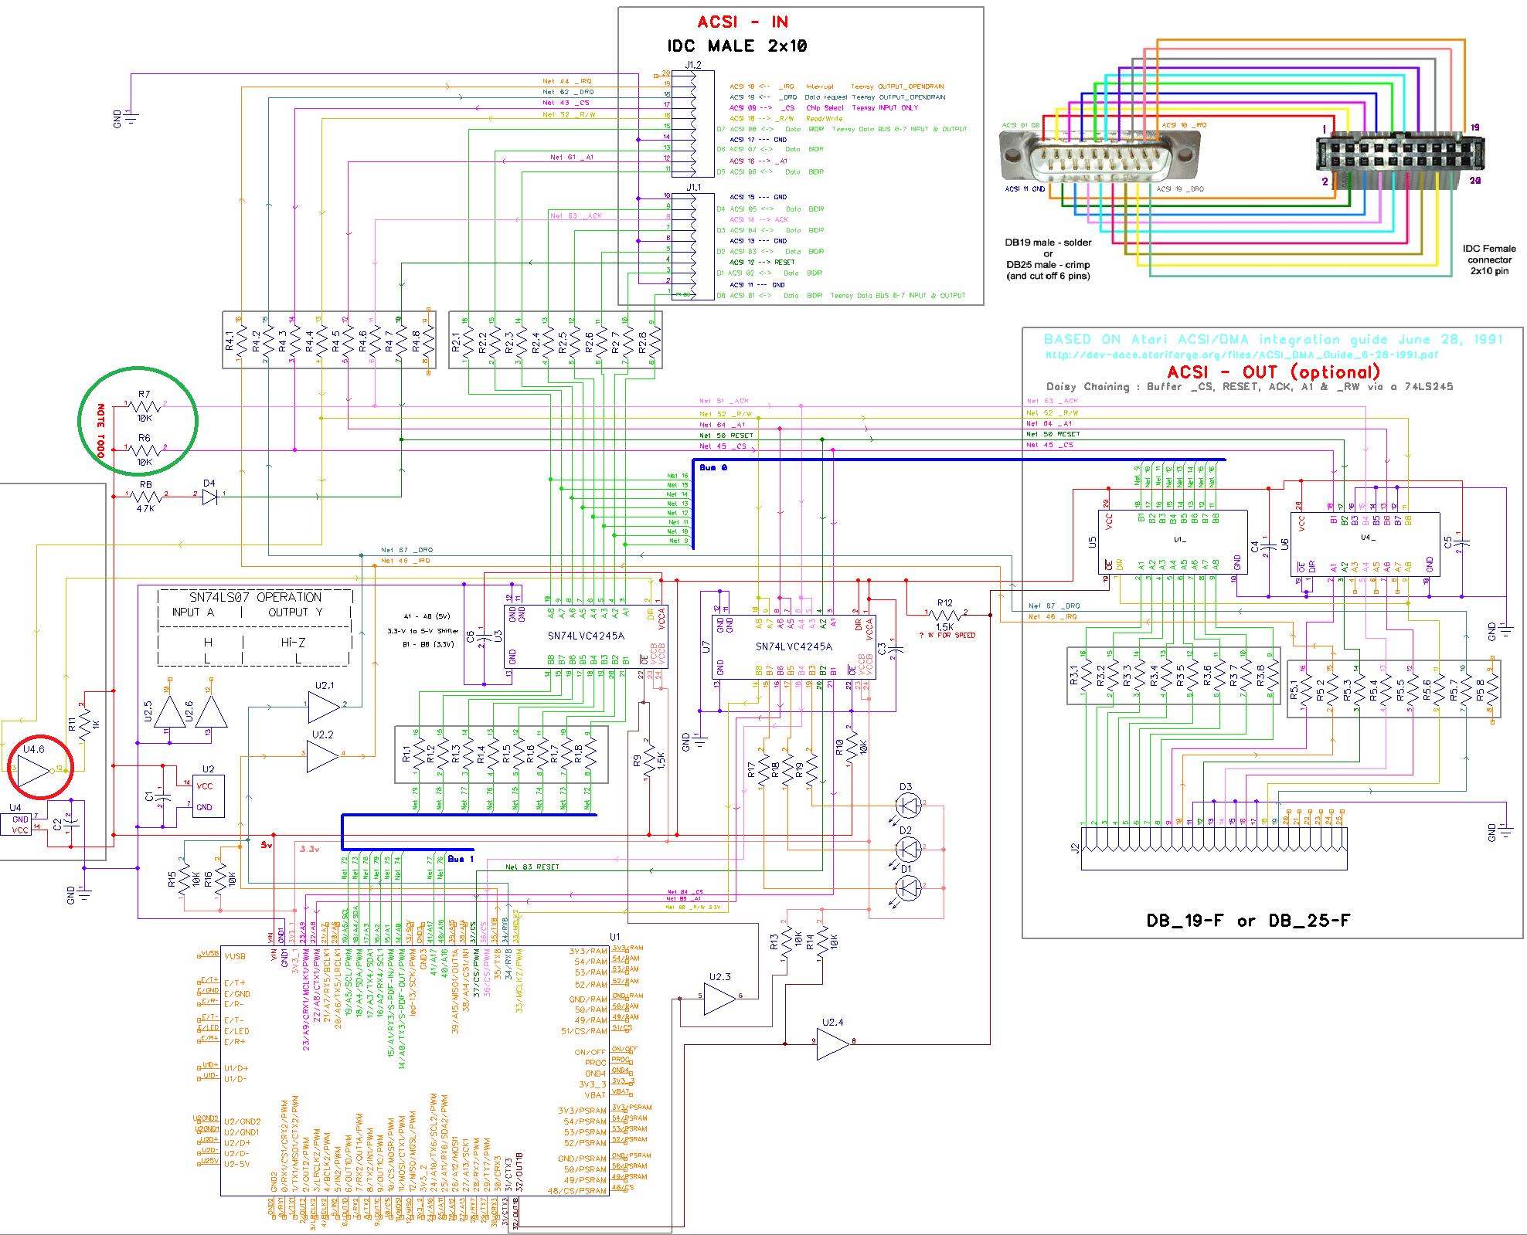Viewport: 1527px width, 1235px height.
Task: Click the U4.6 buffer triangle circled in red
Action: (33, 771)
